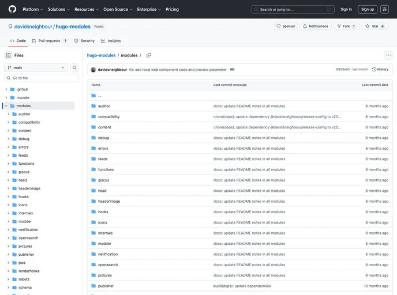Switch to the Pull requests tab

point(50,41)
